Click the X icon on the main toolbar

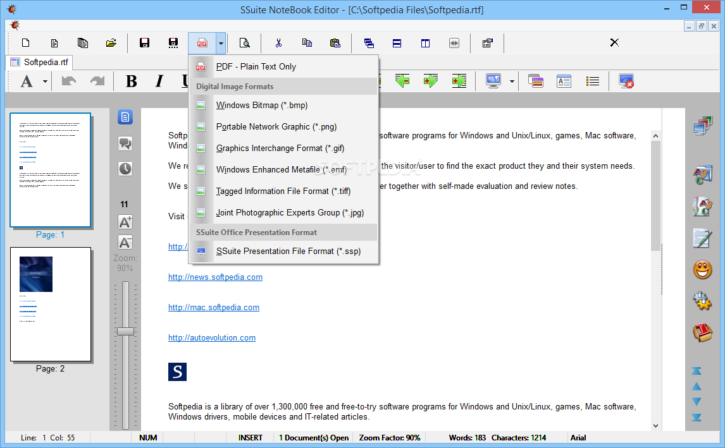tap(614, 42)
